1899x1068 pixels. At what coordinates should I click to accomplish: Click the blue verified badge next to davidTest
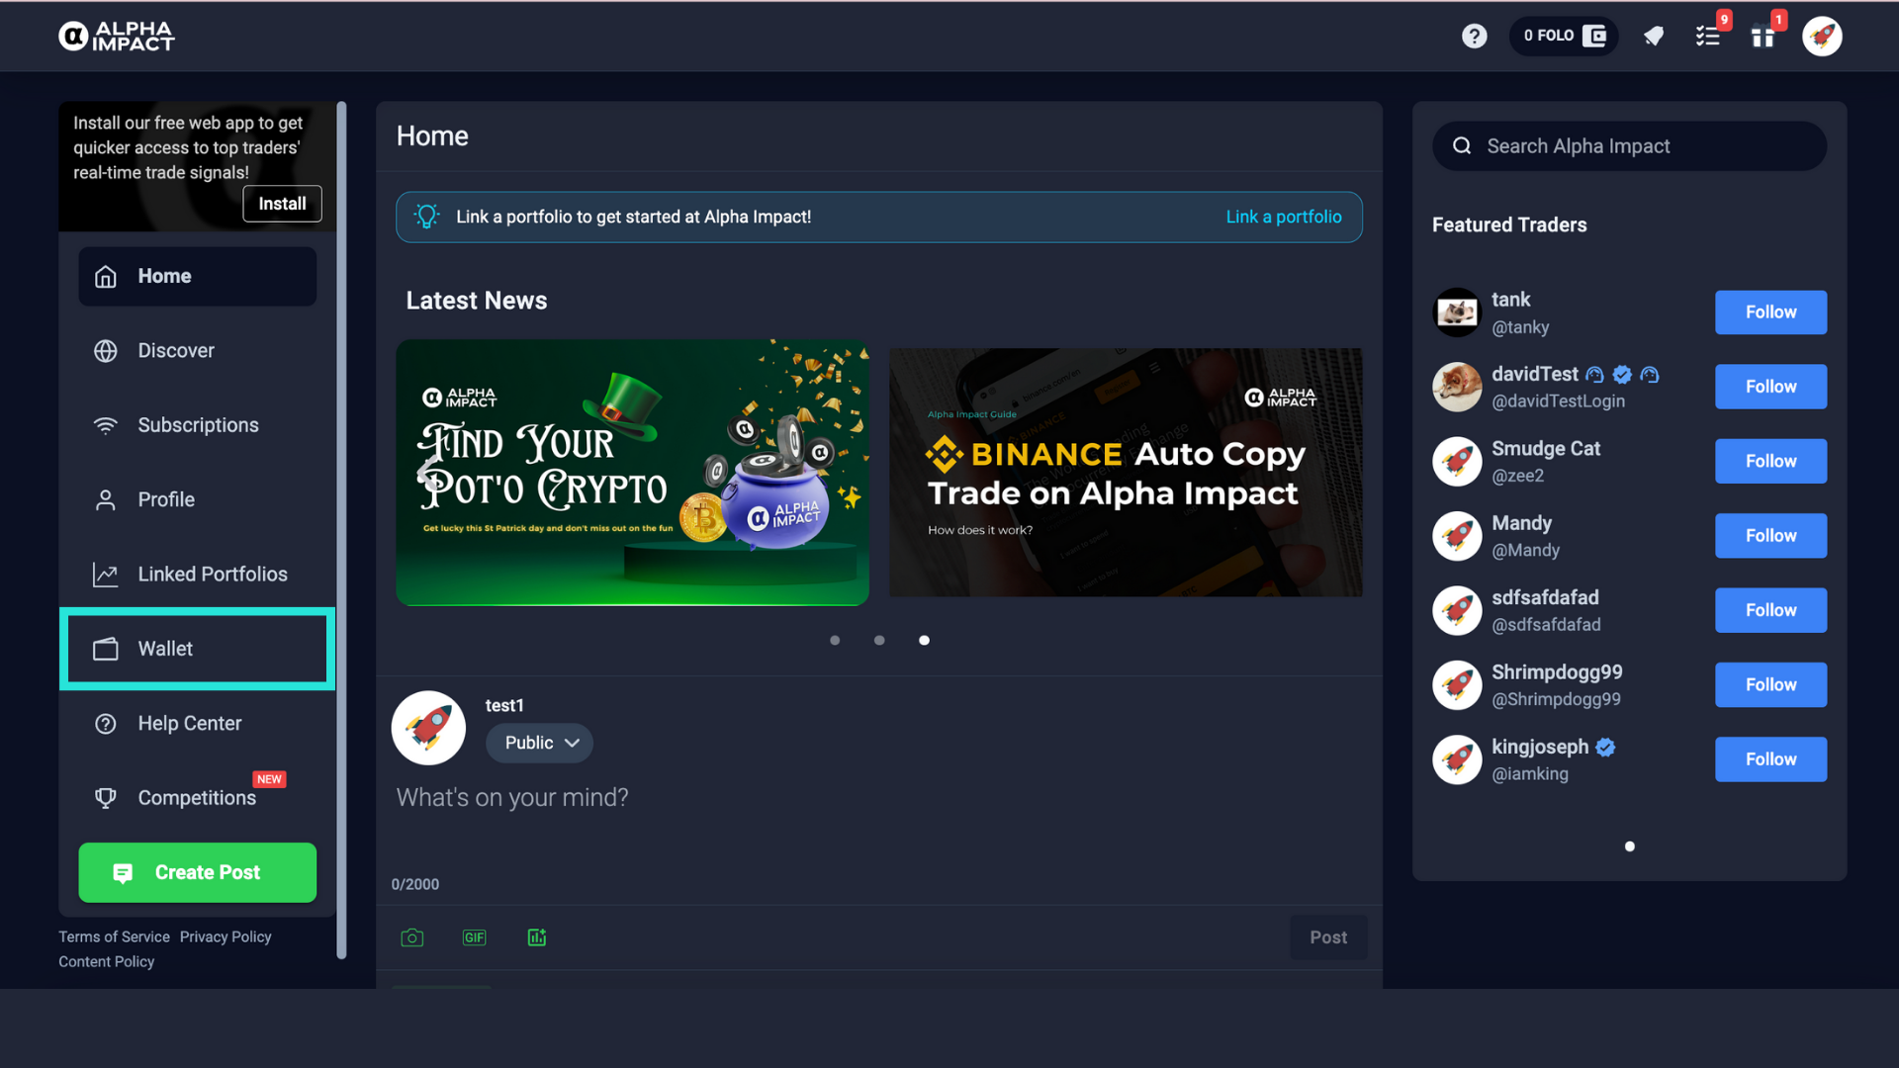(x=1622, y=375)
